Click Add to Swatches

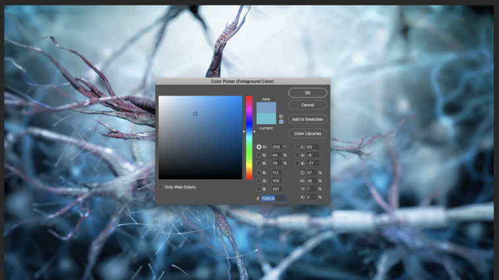(307, 119)
